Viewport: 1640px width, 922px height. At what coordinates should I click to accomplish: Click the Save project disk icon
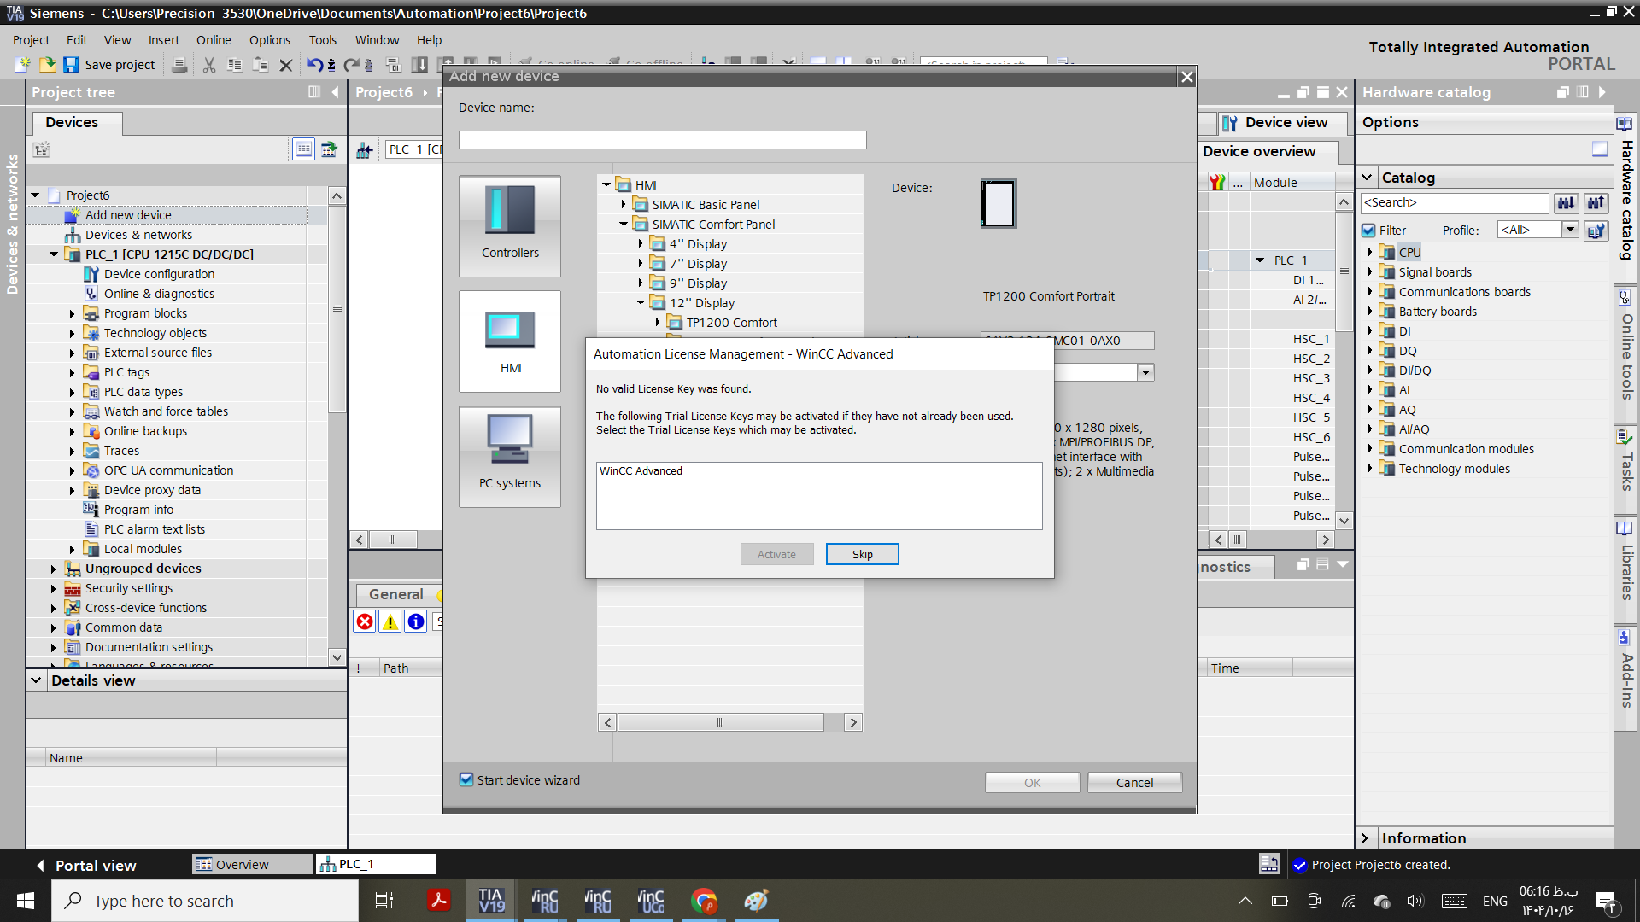71,64
